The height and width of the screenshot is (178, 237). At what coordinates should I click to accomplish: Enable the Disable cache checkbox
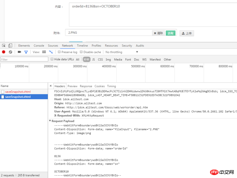[x=81, y=52]
